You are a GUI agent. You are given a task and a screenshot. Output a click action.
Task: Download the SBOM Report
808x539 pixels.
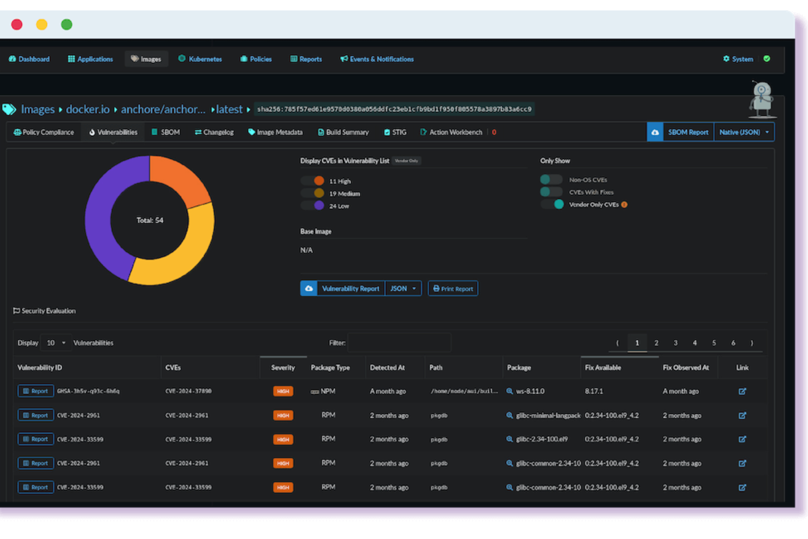click(688, 132)
